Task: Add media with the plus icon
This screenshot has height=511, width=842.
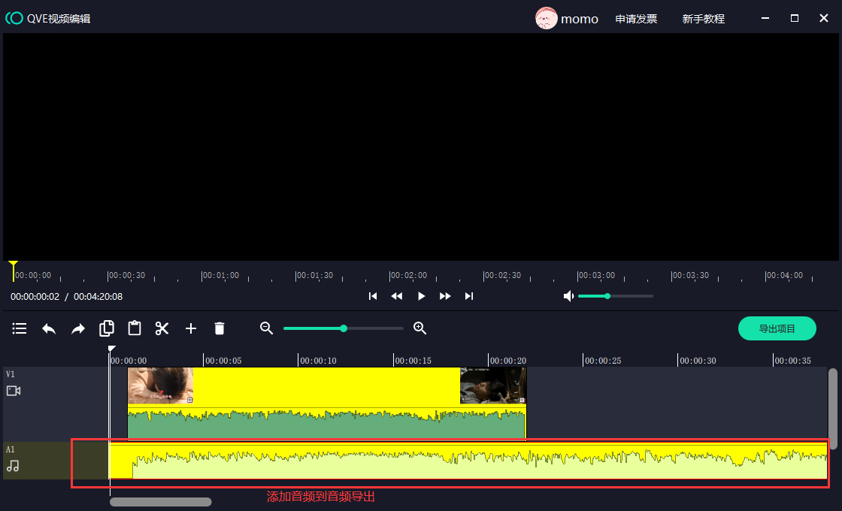Action: (x=191, y=328)
